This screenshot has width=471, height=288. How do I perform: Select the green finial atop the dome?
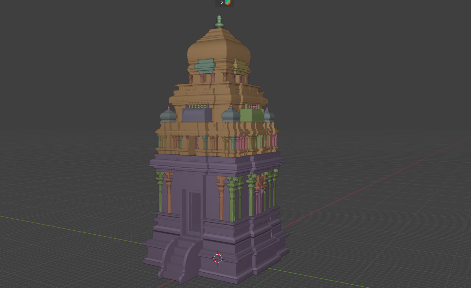[x=219, y=22]
